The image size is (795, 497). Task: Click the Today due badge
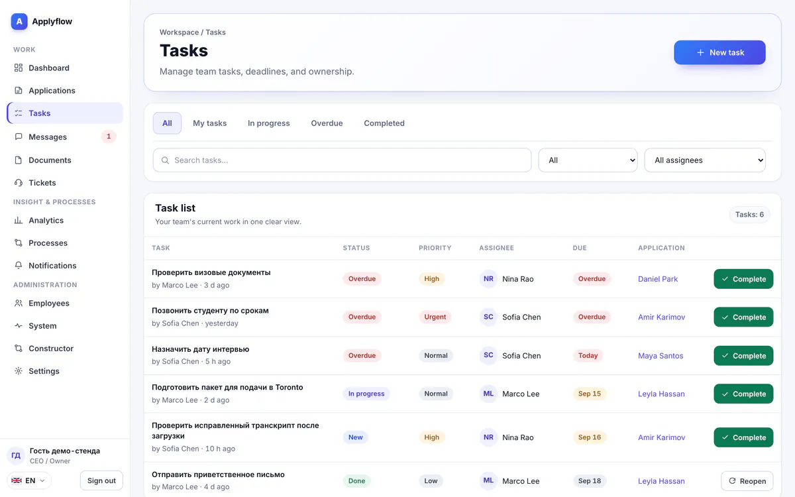click(x=588, y=355)
